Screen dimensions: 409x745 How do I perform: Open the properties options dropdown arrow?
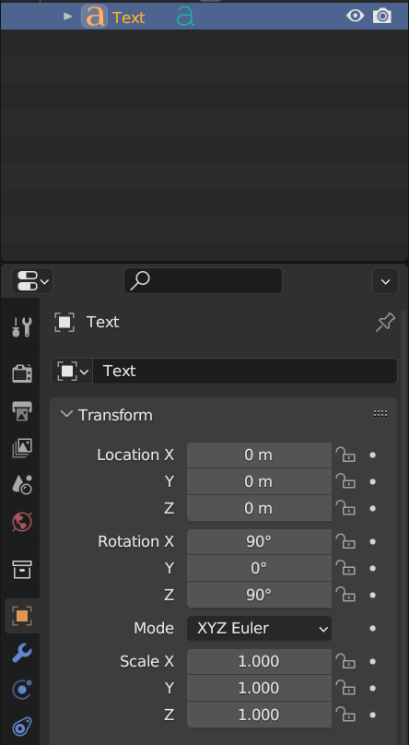point(385,281)
